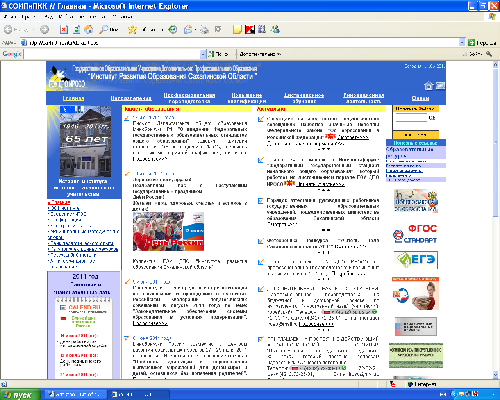Launch the Messenger people icon

275,29
